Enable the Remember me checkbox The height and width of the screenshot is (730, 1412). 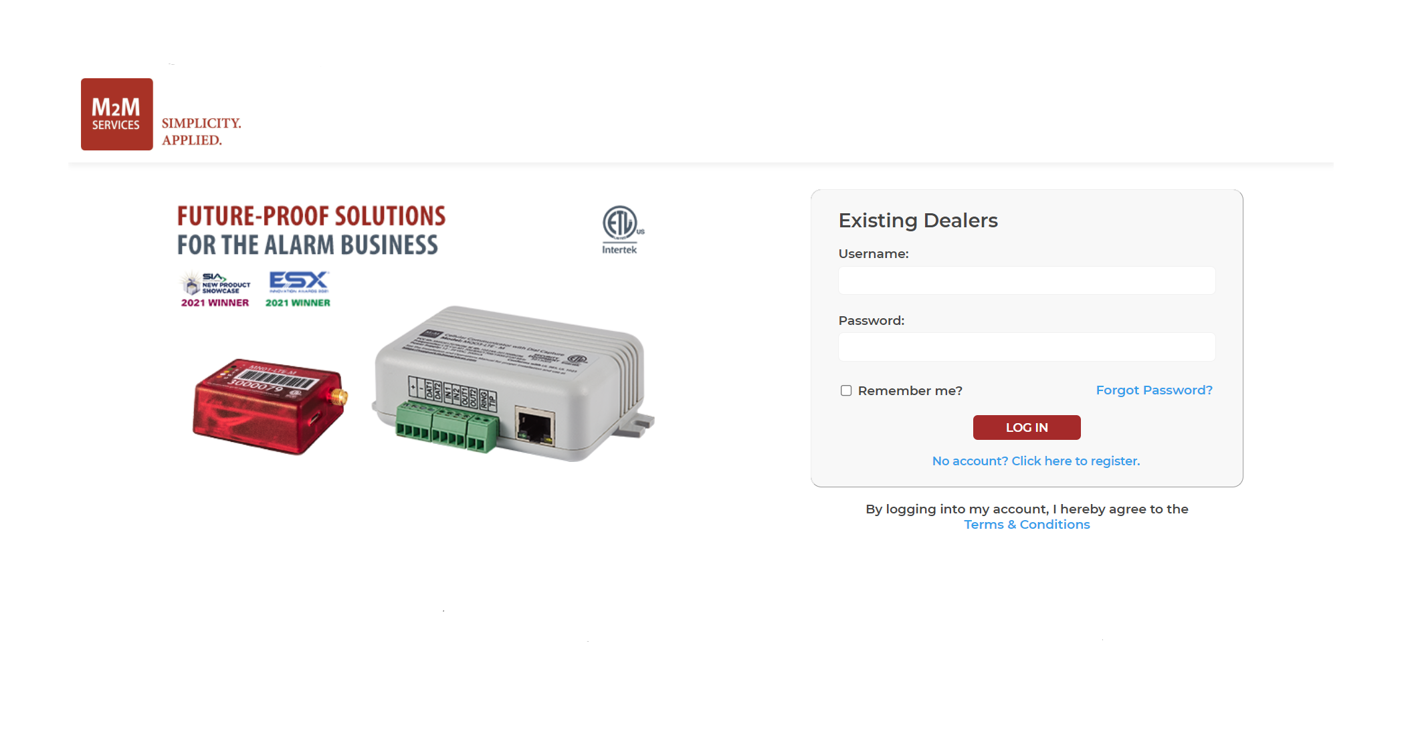846,390
